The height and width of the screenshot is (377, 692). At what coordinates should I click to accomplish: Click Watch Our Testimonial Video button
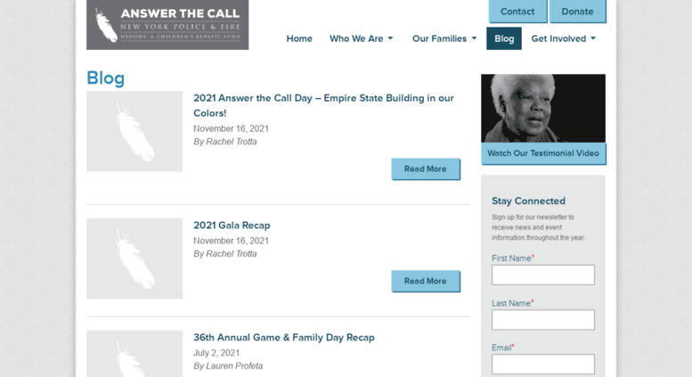coord(543,153)
